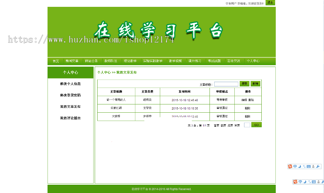Click the 退出 logout button
324x193 pixels.
[x=270, y=3]
